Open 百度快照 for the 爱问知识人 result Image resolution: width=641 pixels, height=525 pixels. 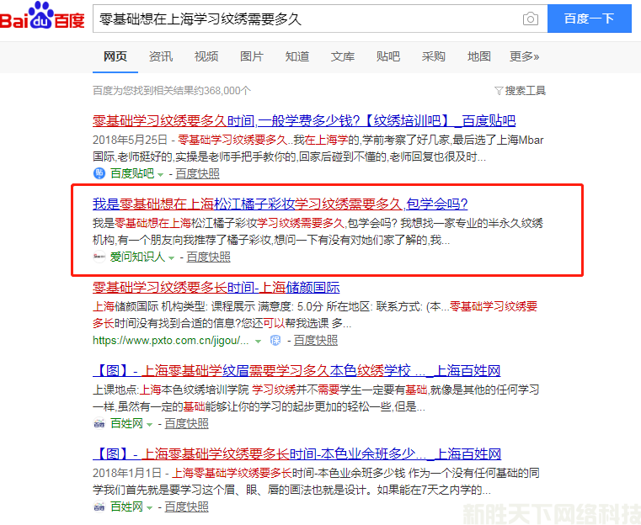point(208,257)
